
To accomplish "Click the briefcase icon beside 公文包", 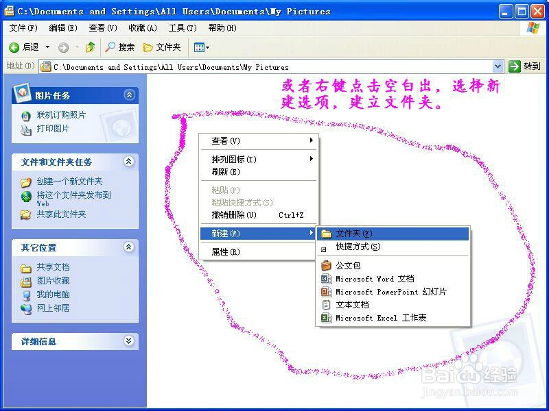I will coord(326,266).
